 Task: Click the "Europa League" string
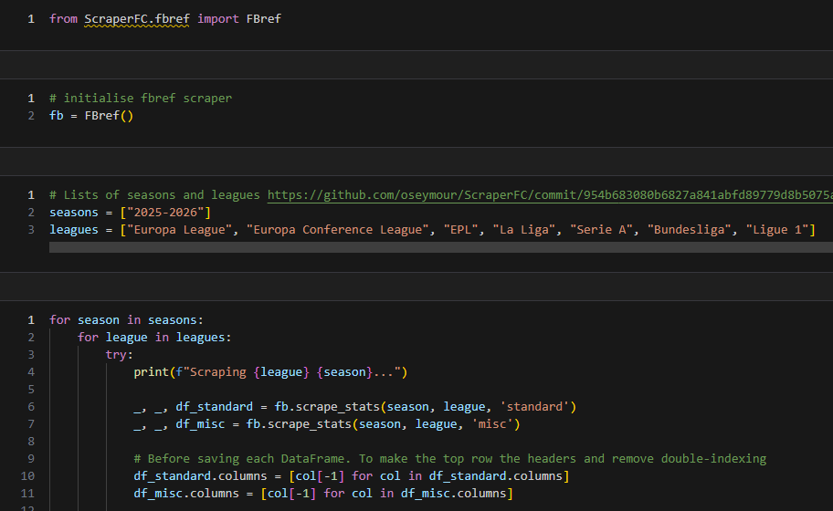coord(179,230)
